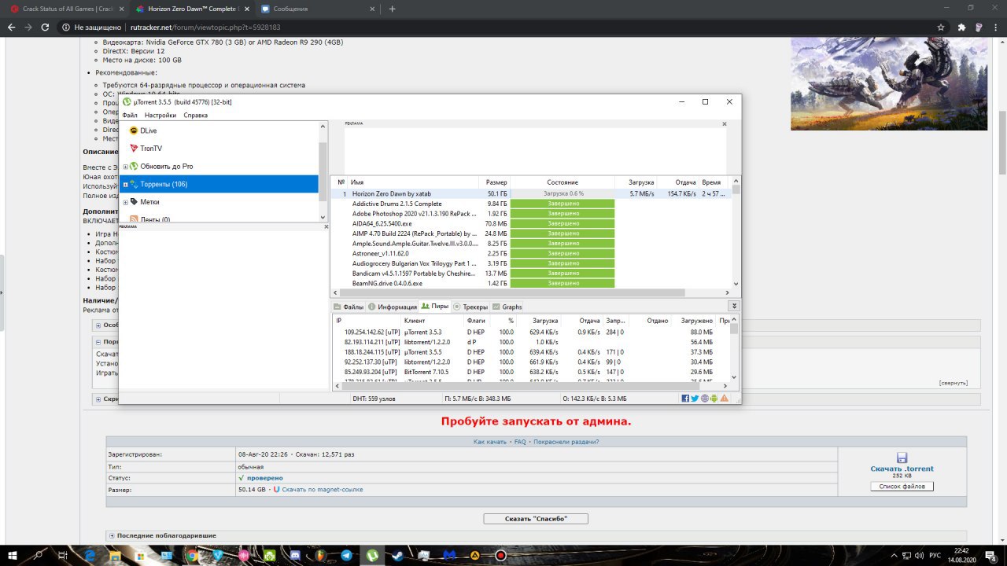Image resolution: width=1007 pixels, height=566 pixels.
Task: Switch to the Файлы tab
Action: pyautogui.click(x=349, y=307)
